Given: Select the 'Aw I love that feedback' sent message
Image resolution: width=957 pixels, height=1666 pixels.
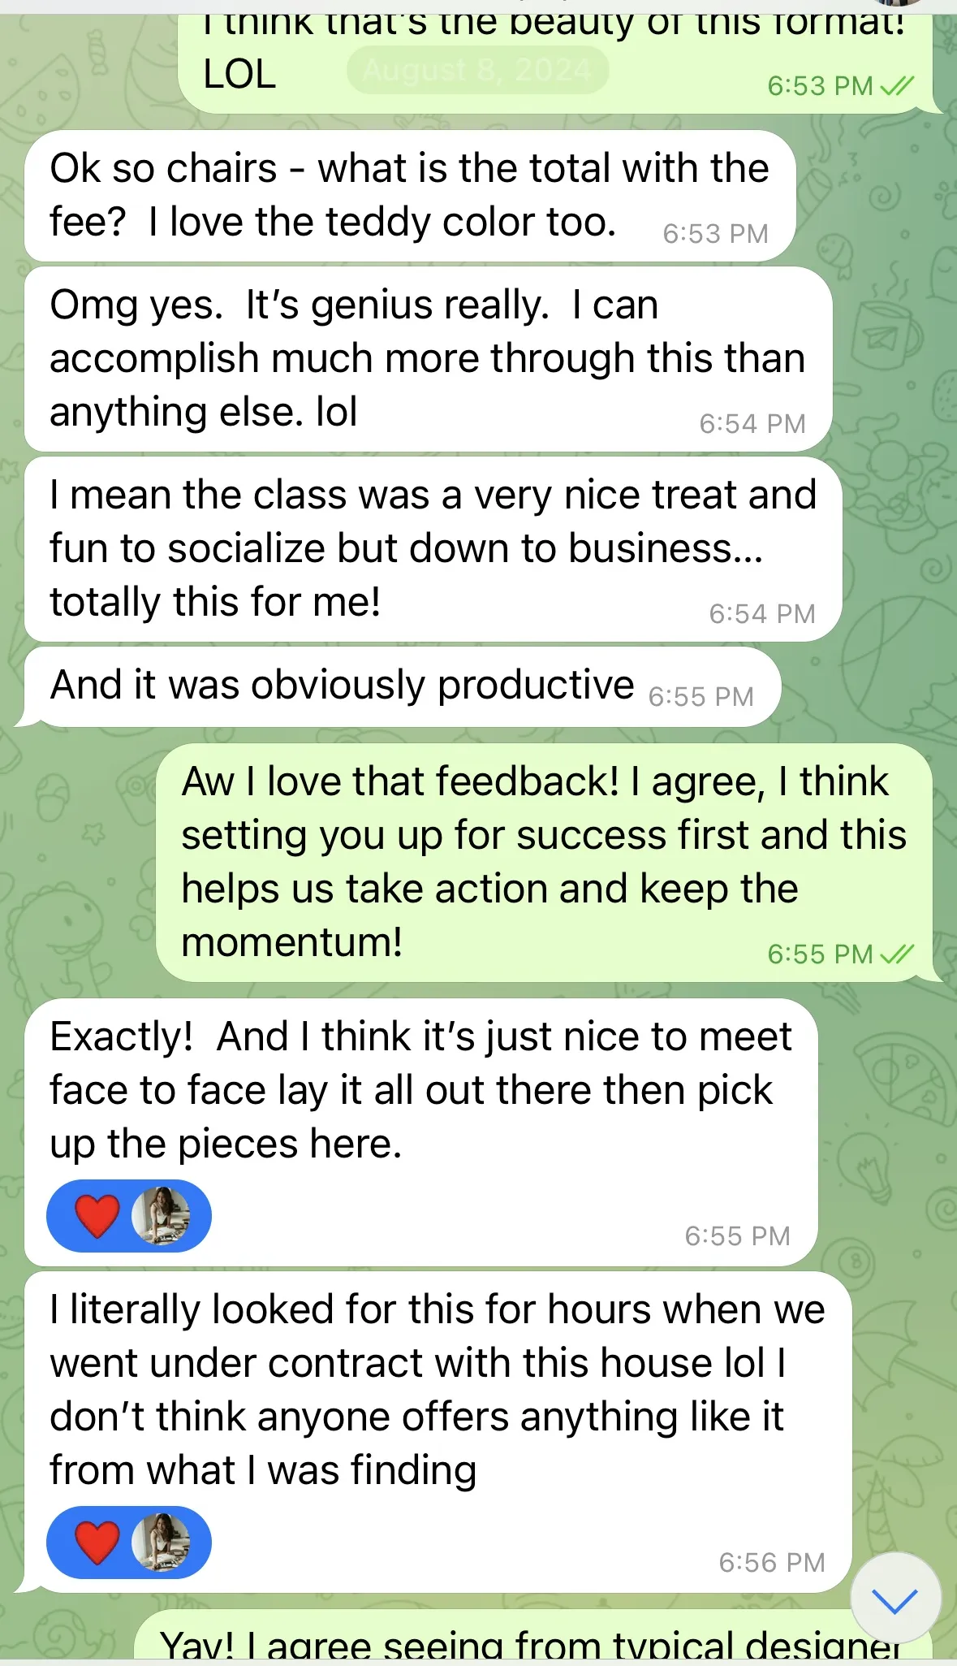Looking at the screenshot, I should [544, 863].
